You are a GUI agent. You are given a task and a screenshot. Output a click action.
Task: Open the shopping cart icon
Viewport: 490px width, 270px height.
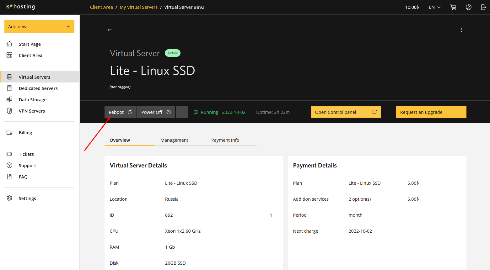point(453,7)
